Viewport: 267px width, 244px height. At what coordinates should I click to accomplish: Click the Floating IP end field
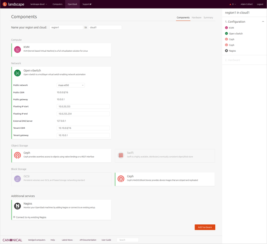[83, 114]
